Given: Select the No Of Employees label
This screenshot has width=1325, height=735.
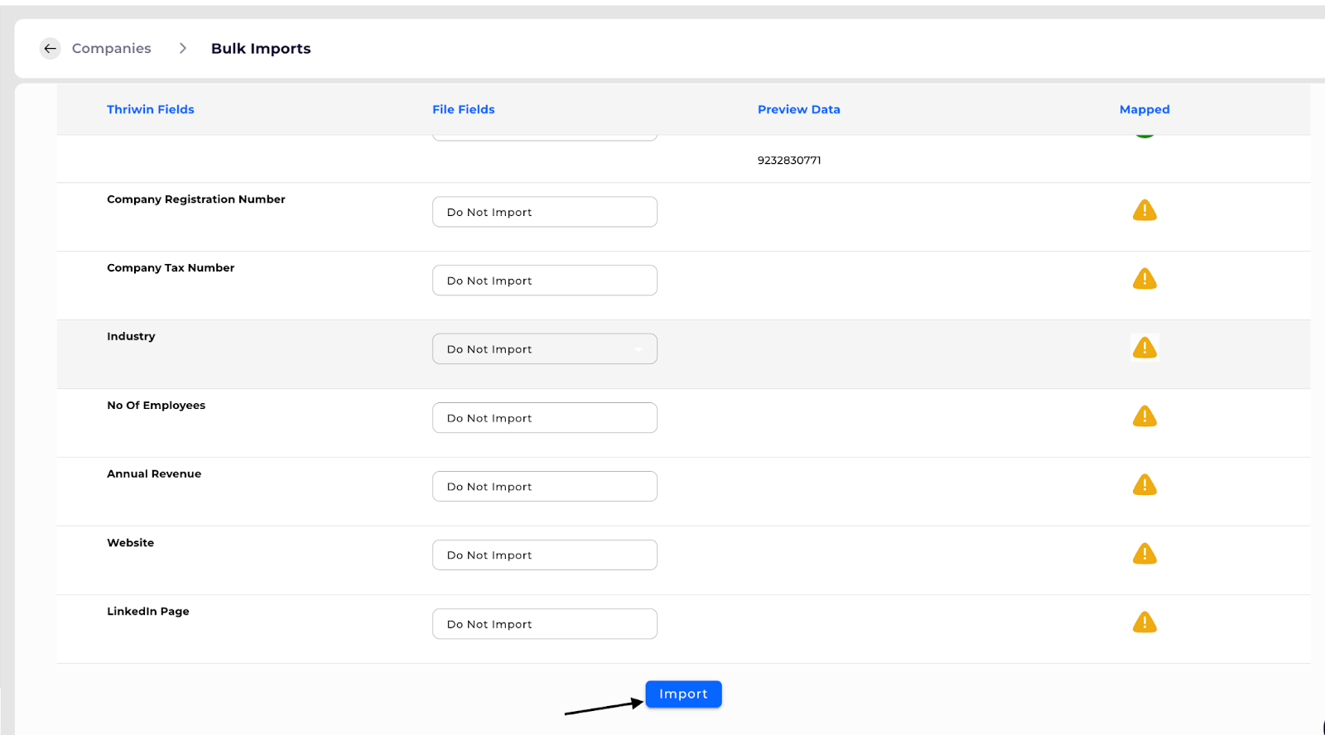Looking at the screenshot, I should 157,406.
